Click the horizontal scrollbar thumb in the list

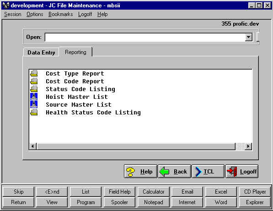point(136,146)
